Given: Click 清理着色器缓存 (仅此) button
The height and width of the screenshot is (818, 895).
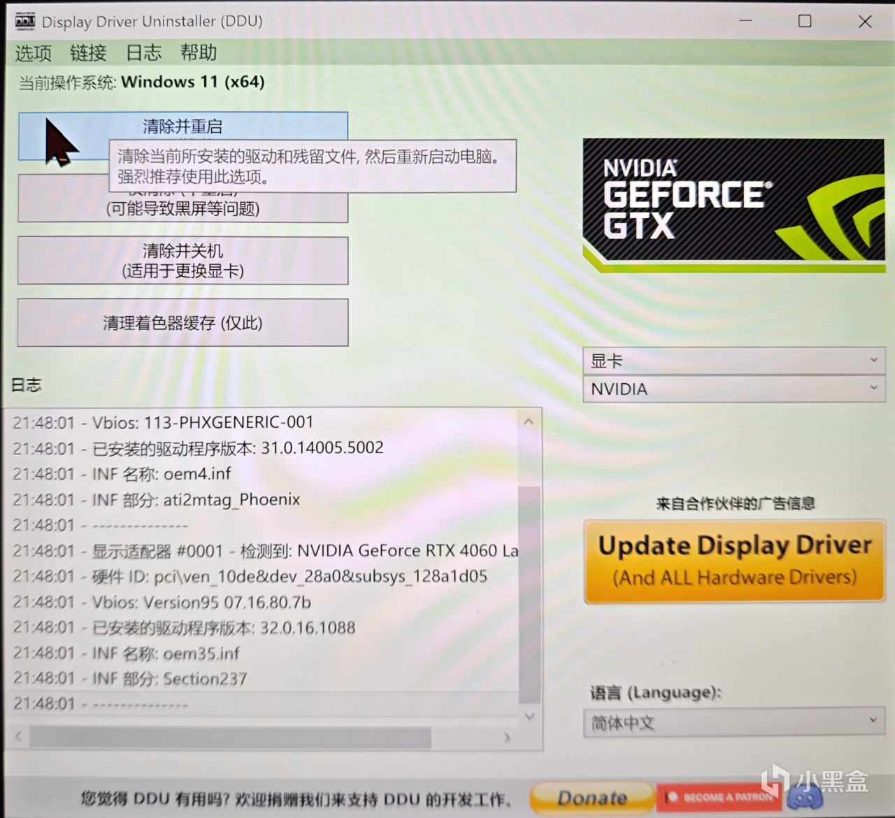Looking at the screenshot, I should point(183,323).
